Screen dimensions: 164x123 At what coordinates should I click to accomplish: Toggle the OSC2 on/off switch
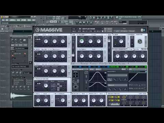click(x=35, y=49)
